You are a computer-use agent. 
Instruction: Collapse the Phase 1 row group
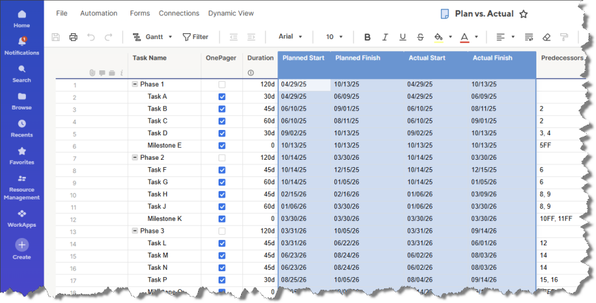tap(134, 84)
